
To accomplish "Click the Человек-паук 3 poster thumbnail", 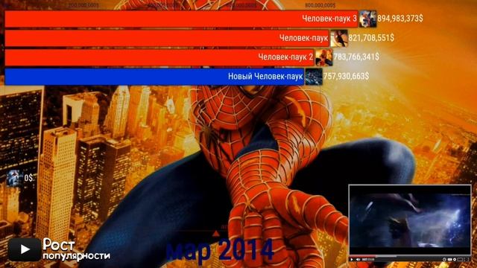I will click(367, 19).
